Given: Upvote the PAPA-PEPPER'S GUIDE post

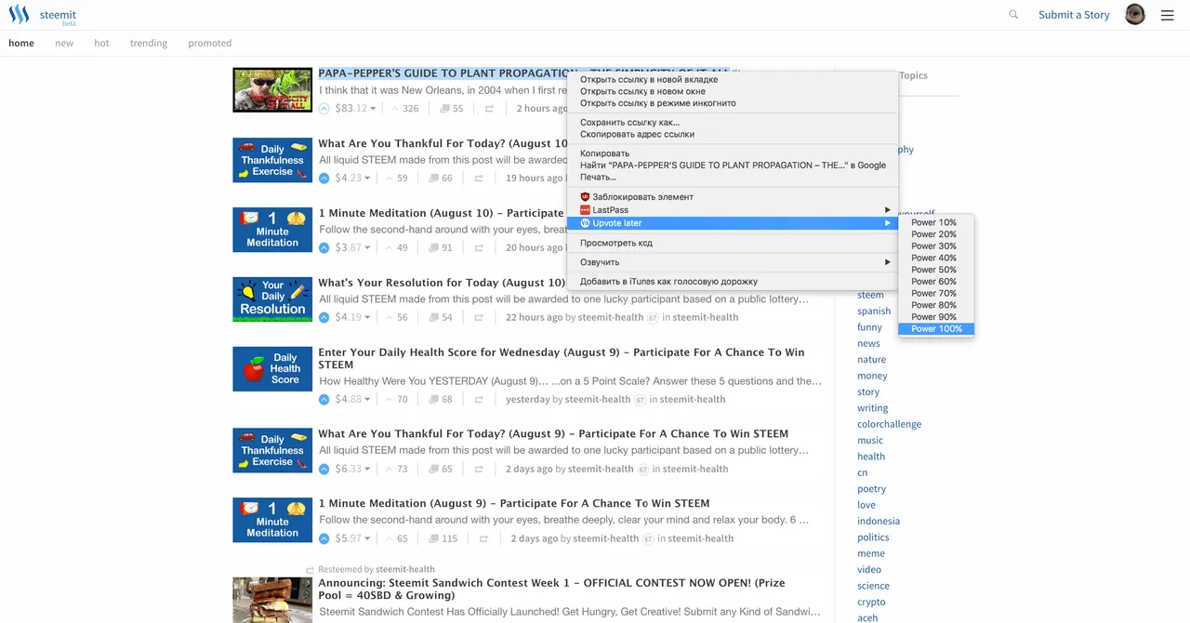Looking at the screenshot, I should (324, 109).
